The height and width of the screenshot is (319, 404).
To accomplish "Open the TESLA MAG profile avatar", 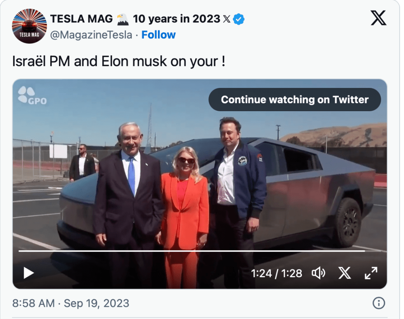I will point(30,26).
